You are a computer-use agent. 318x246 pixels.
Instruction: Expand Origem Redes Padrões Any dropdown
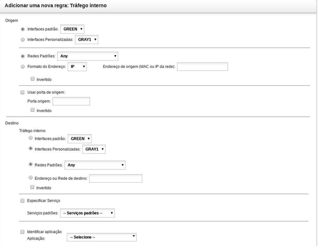[87, 56]
